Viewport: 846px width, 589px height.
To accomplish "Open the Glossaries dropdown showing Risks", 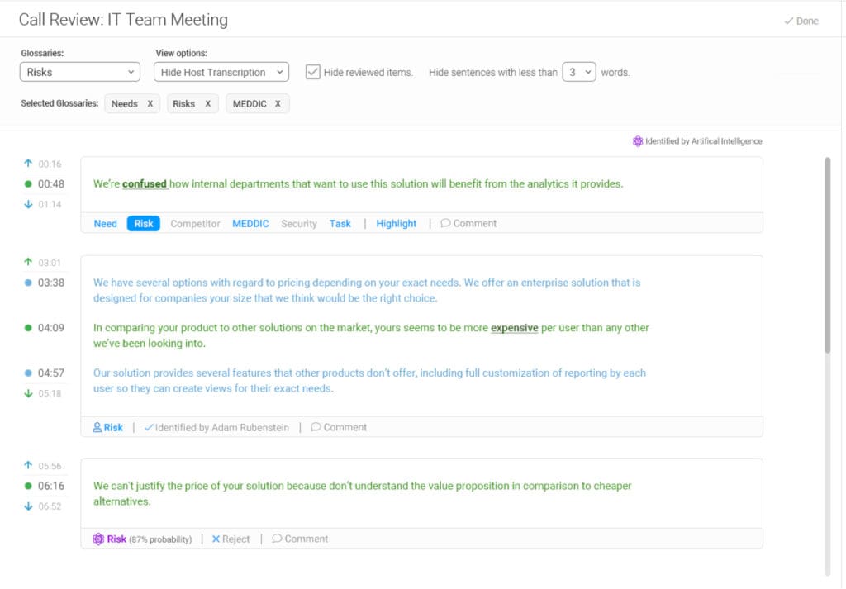I will tap(79, 71).
